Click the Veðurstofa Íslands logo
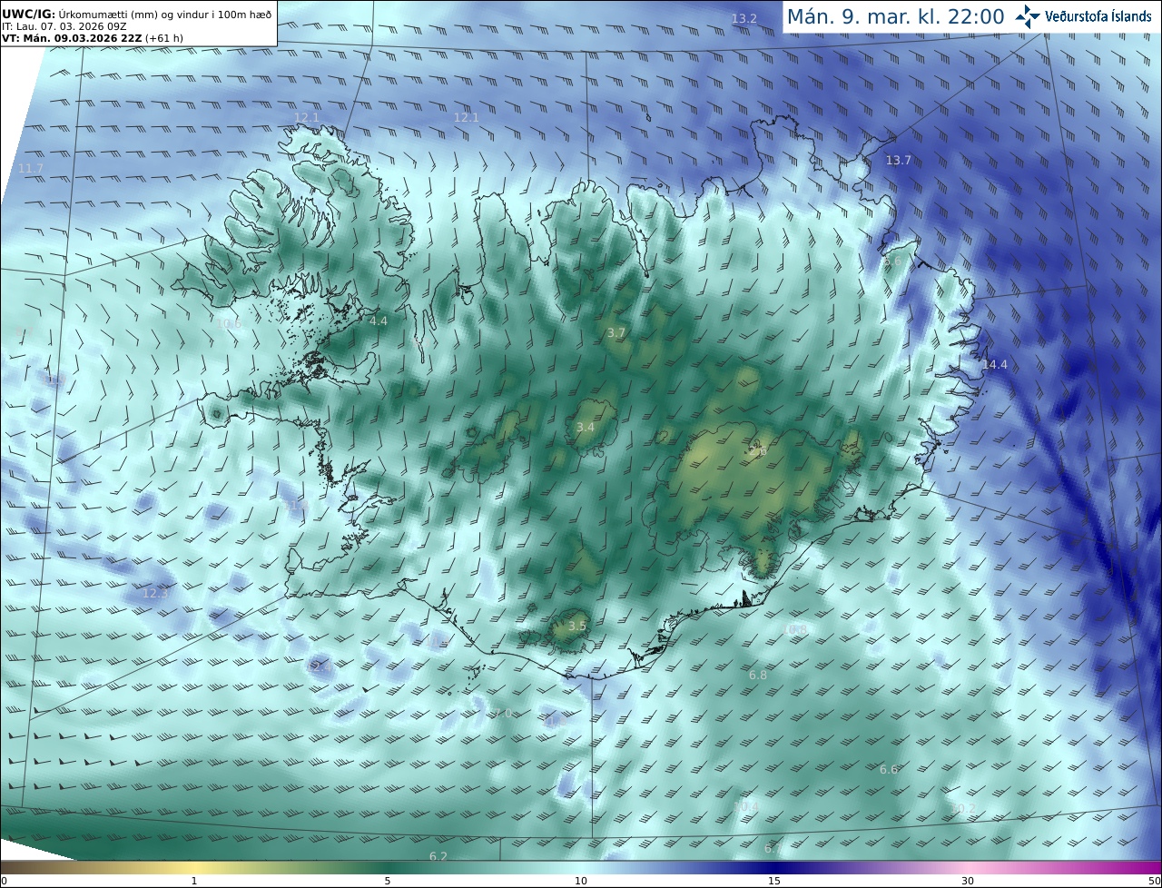1162x888 pixels. coord(1083,16)
